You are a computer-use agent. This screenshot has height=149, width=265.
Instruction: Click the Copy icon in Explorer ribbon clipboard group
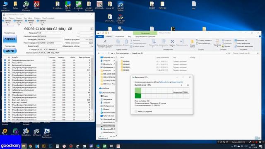118,41
